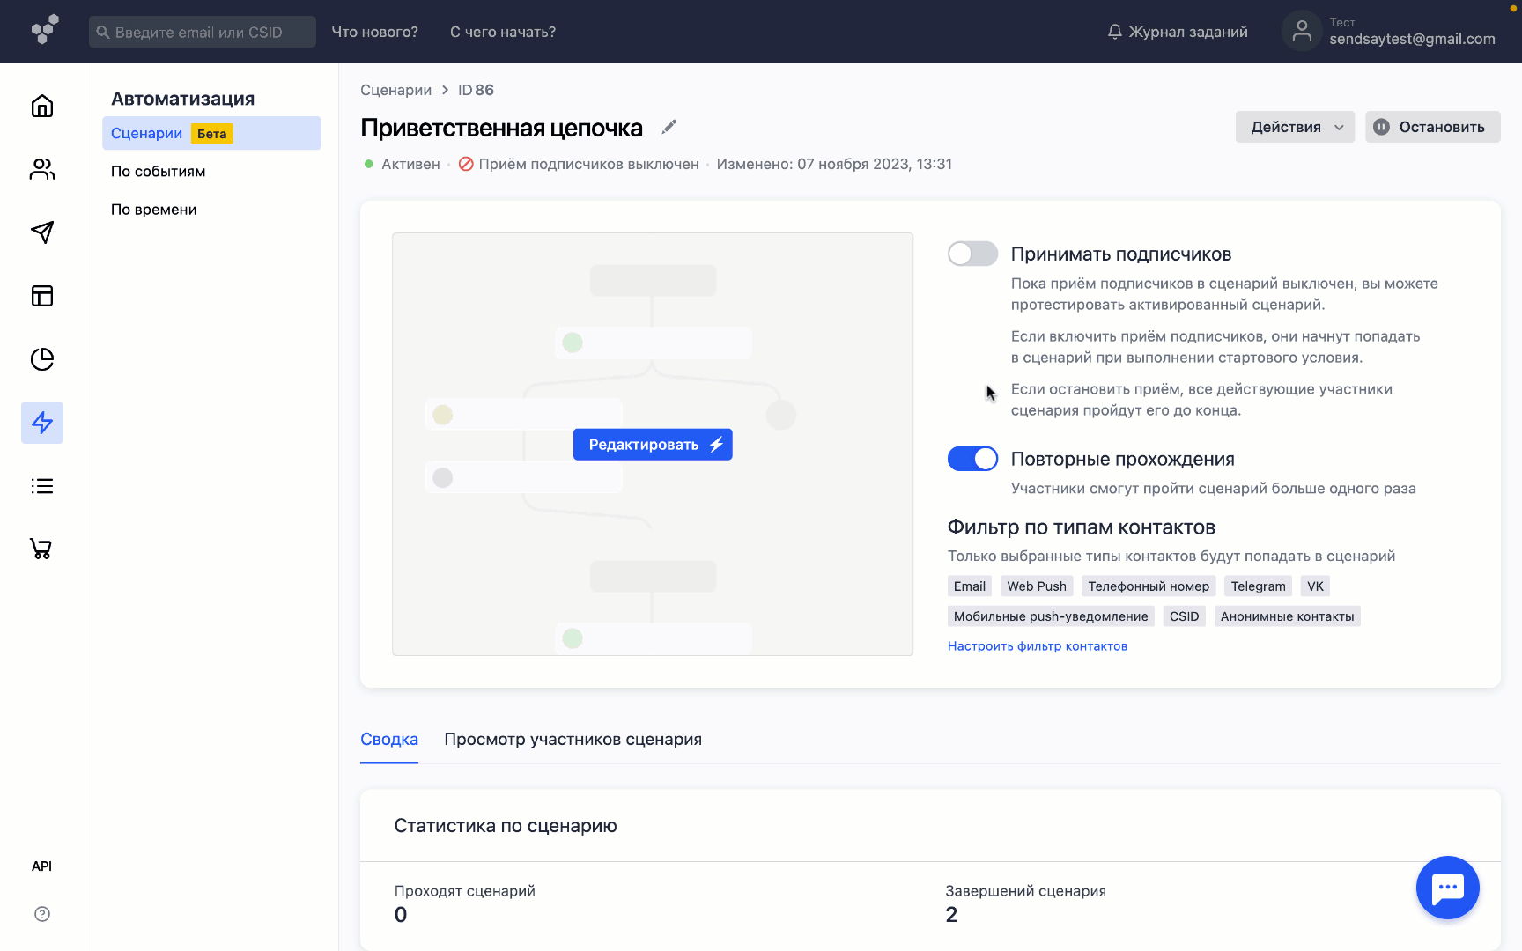Open the notifications bell icon
This screenshot has width=1522, height=951.
tap(1113, 31)
